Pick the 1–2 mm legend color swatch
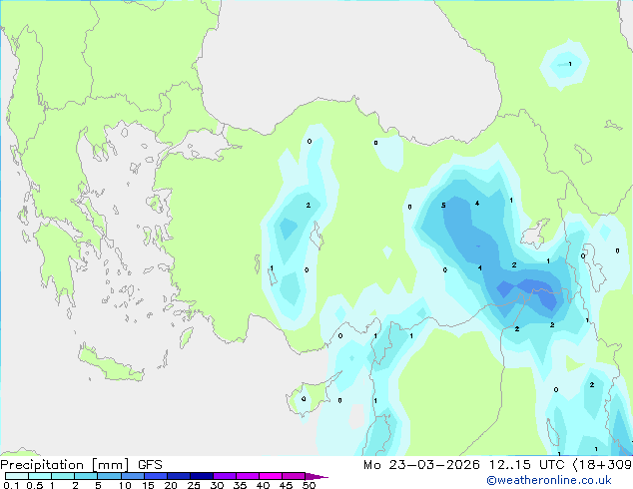The height and width of the screenshot is (489, 633). (63, 476)
